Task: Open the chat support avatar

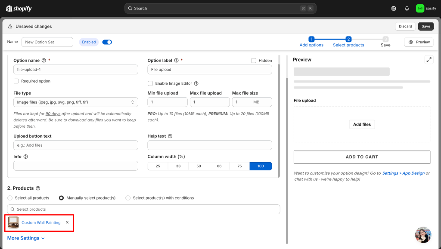Action: (x=423, y=235)
